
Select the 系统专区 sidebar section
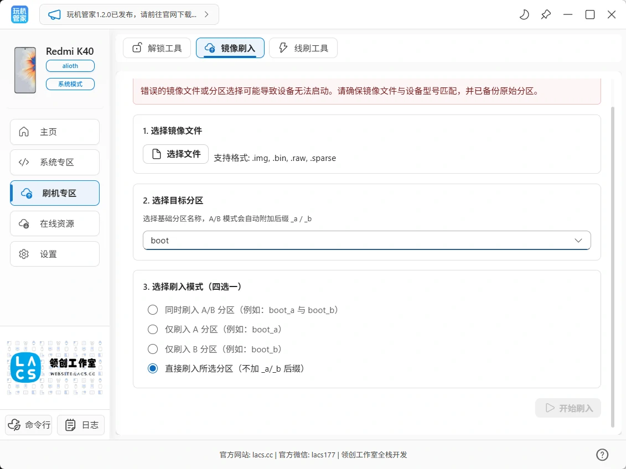[x=54, y=162]
